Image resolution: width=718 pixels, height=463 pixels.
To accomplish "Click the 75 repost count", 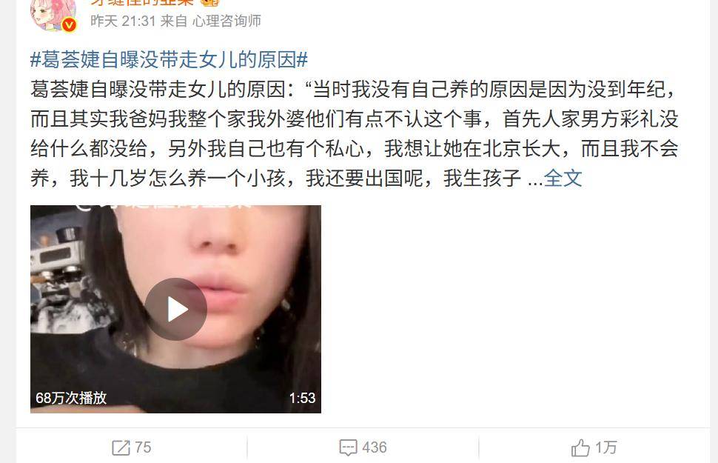I will coord(143,447).
